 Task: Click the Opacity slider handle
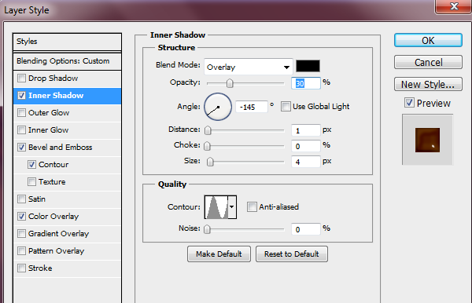pos(230,83)
